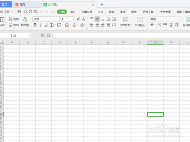
Task: Click the Merge and Center (合并居中) icon
Action: (x=125, y=20)
